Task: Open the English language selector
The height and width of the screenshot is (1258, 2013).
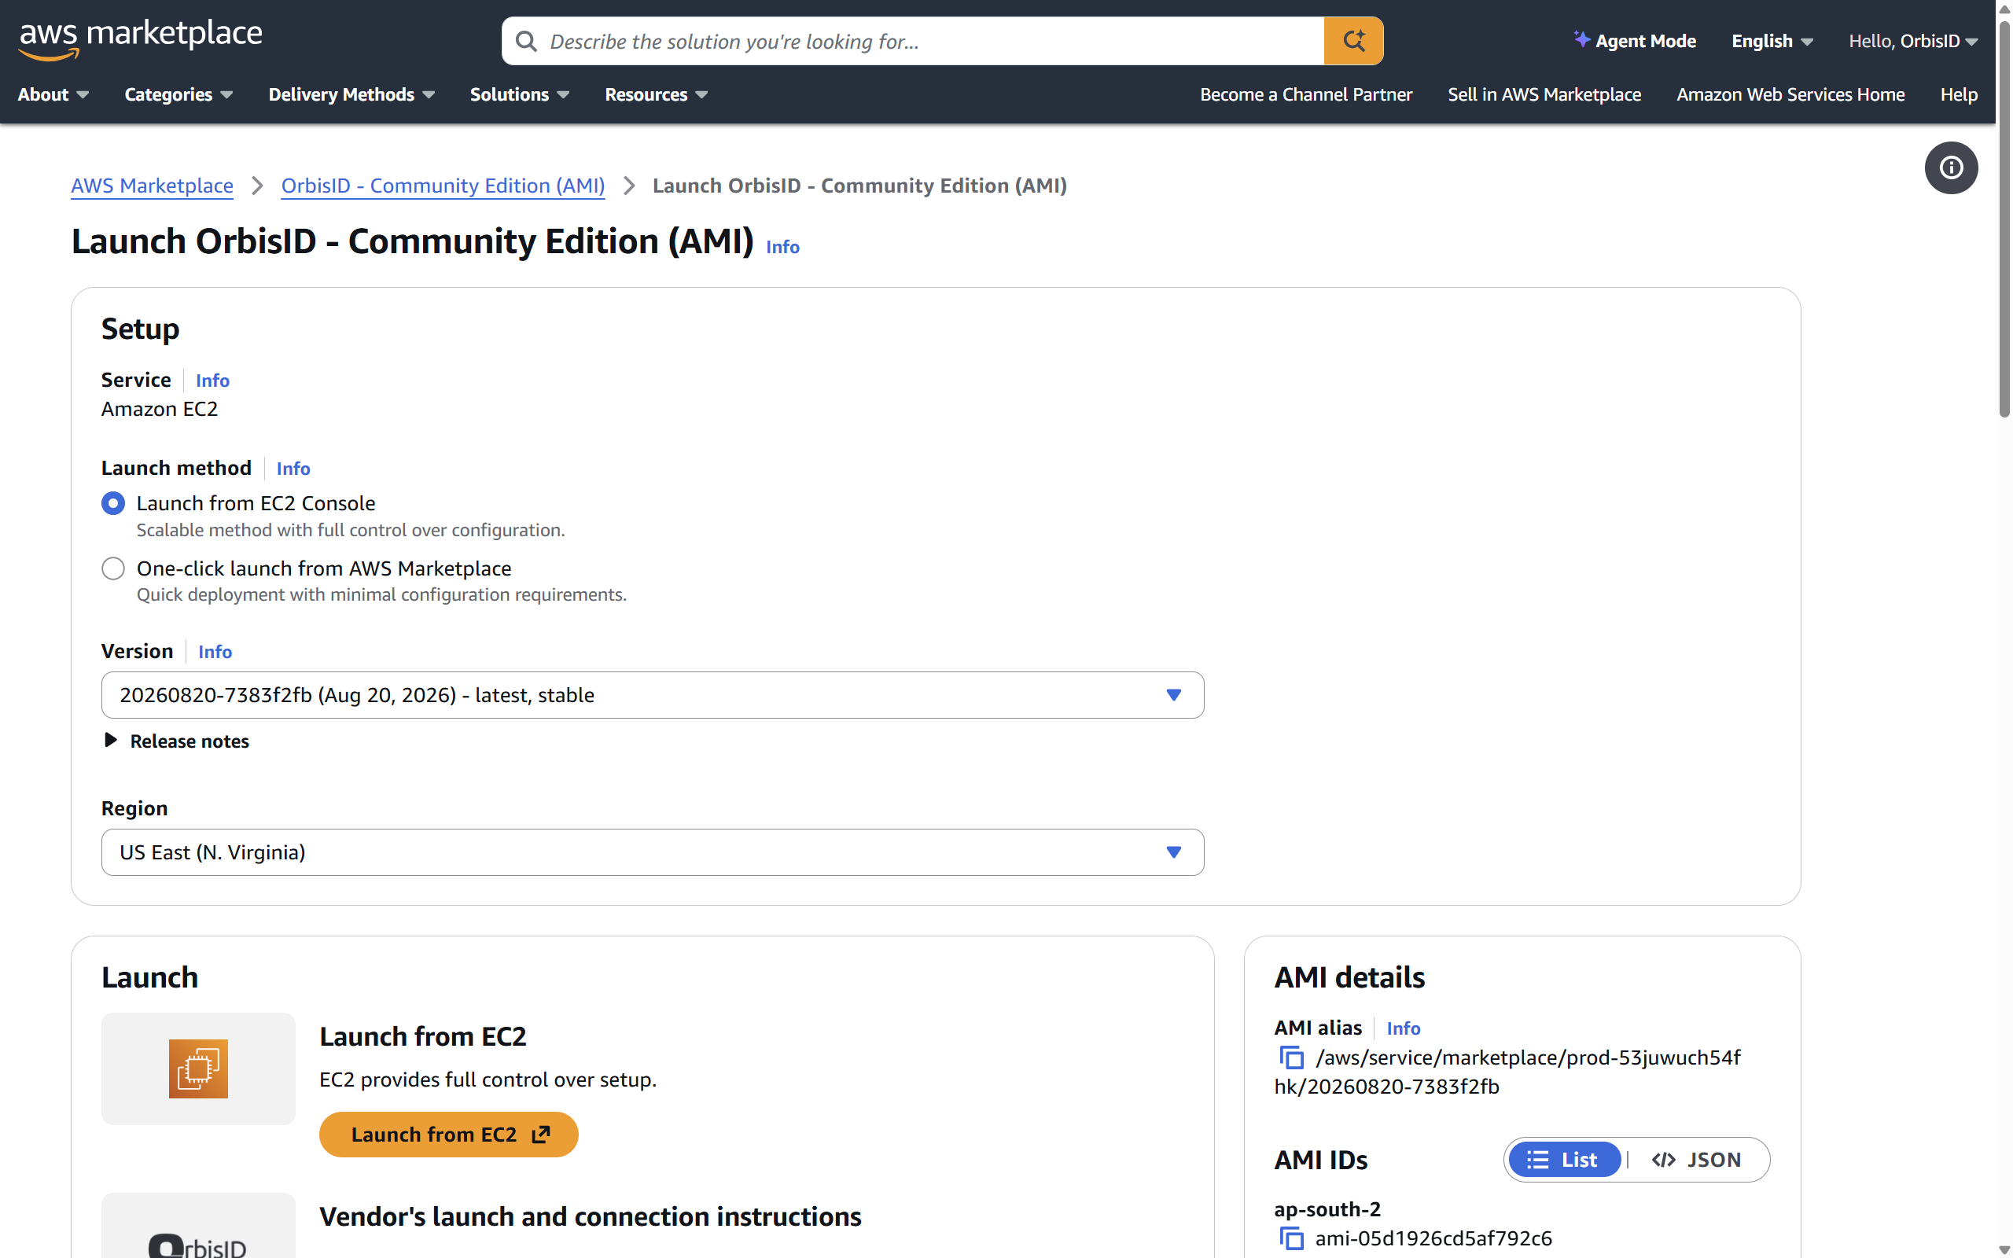Action: (1772, 41)
